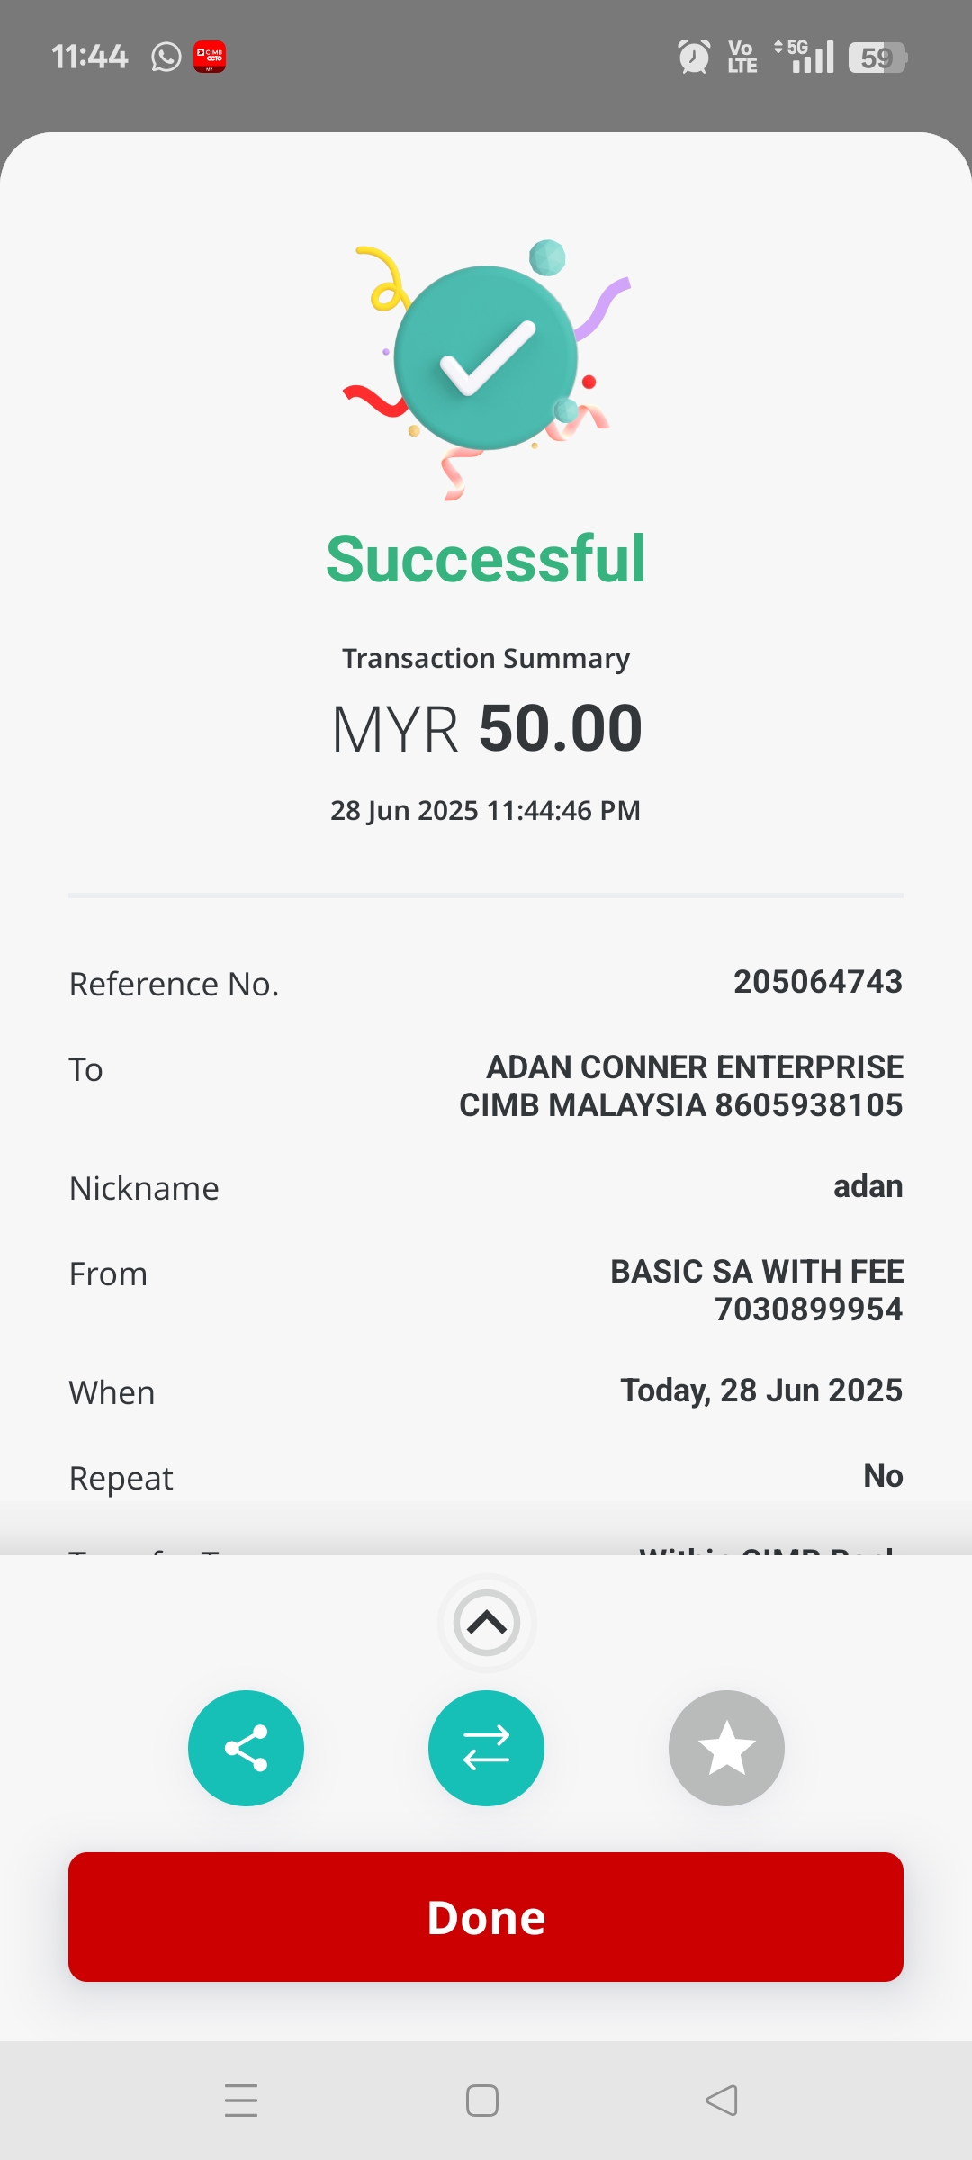The height and width of the screenshot is (2160, 972).
Task: Tap the green success checkmark illustration
Action: pos(486,358)
